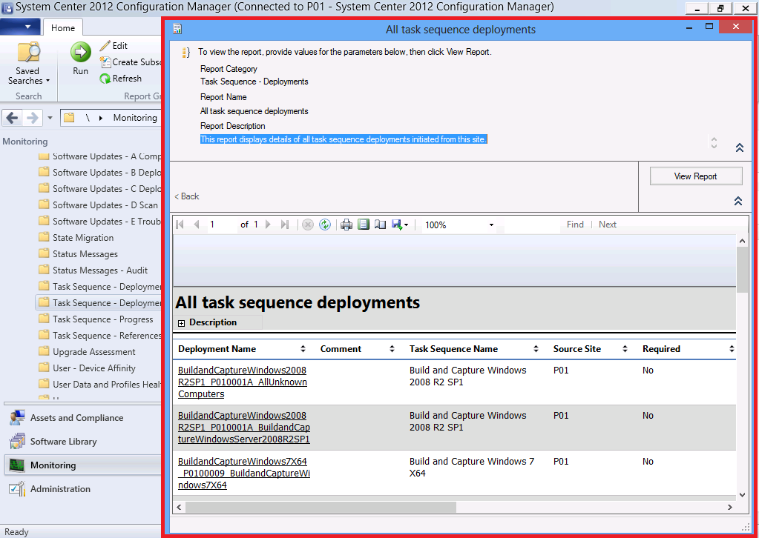Switch to print layout view

(364, 225)
